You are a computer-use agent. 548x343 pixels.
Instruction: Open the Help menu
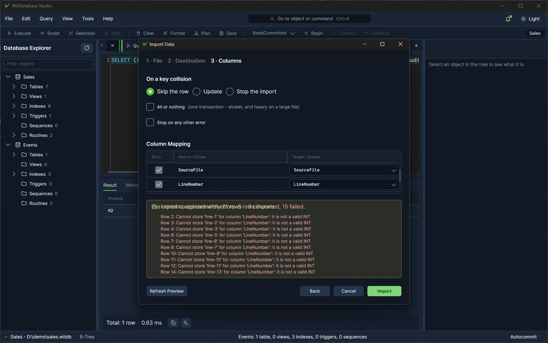pyautogui.click(x=108, y=19)
